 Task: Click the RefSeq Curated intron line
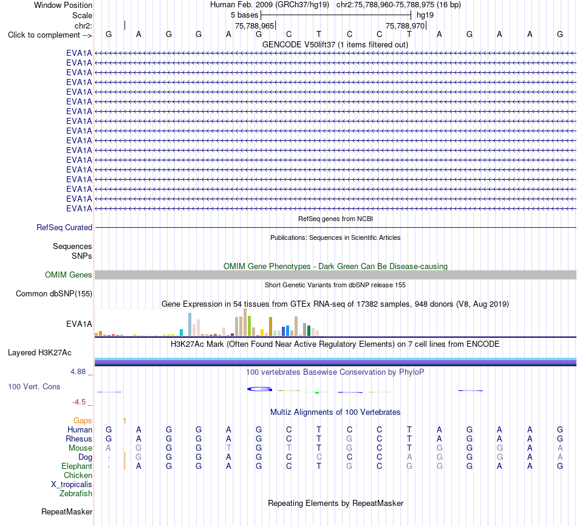click(335, 228)
